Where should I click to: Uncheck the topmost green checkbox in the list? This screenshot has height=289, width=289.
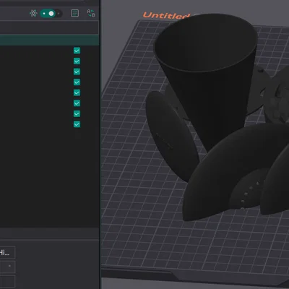(x=77, y=51)
